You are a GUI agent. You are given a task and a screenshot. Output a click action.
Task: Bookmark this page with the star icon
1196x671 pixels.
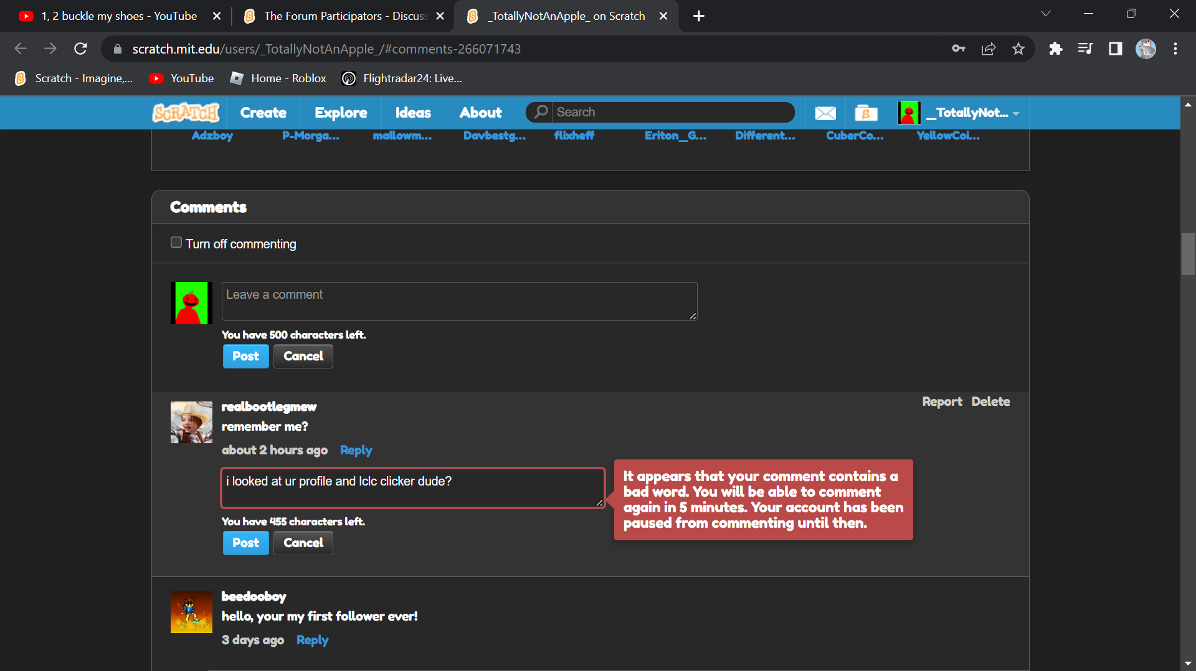(1018, 49)
